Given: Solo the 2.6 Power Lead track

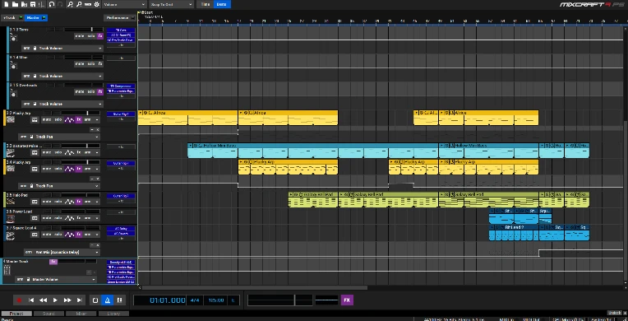Looking at the screenshot, I should click(58, 218).
